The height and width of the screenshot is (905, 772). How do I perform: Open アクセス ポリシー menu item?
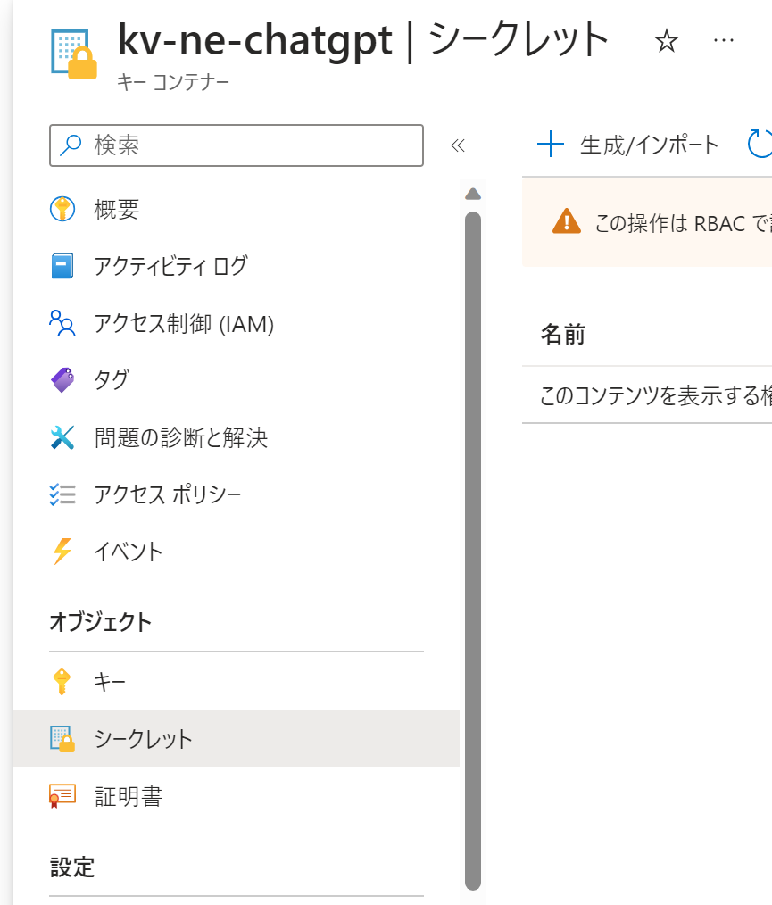coord(168,494)
